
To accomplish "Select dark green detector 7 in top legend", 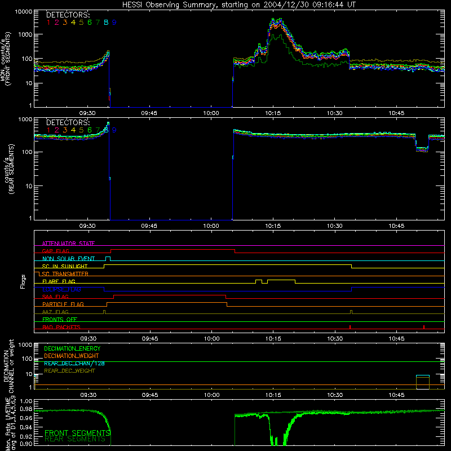I will coord(98,23).
